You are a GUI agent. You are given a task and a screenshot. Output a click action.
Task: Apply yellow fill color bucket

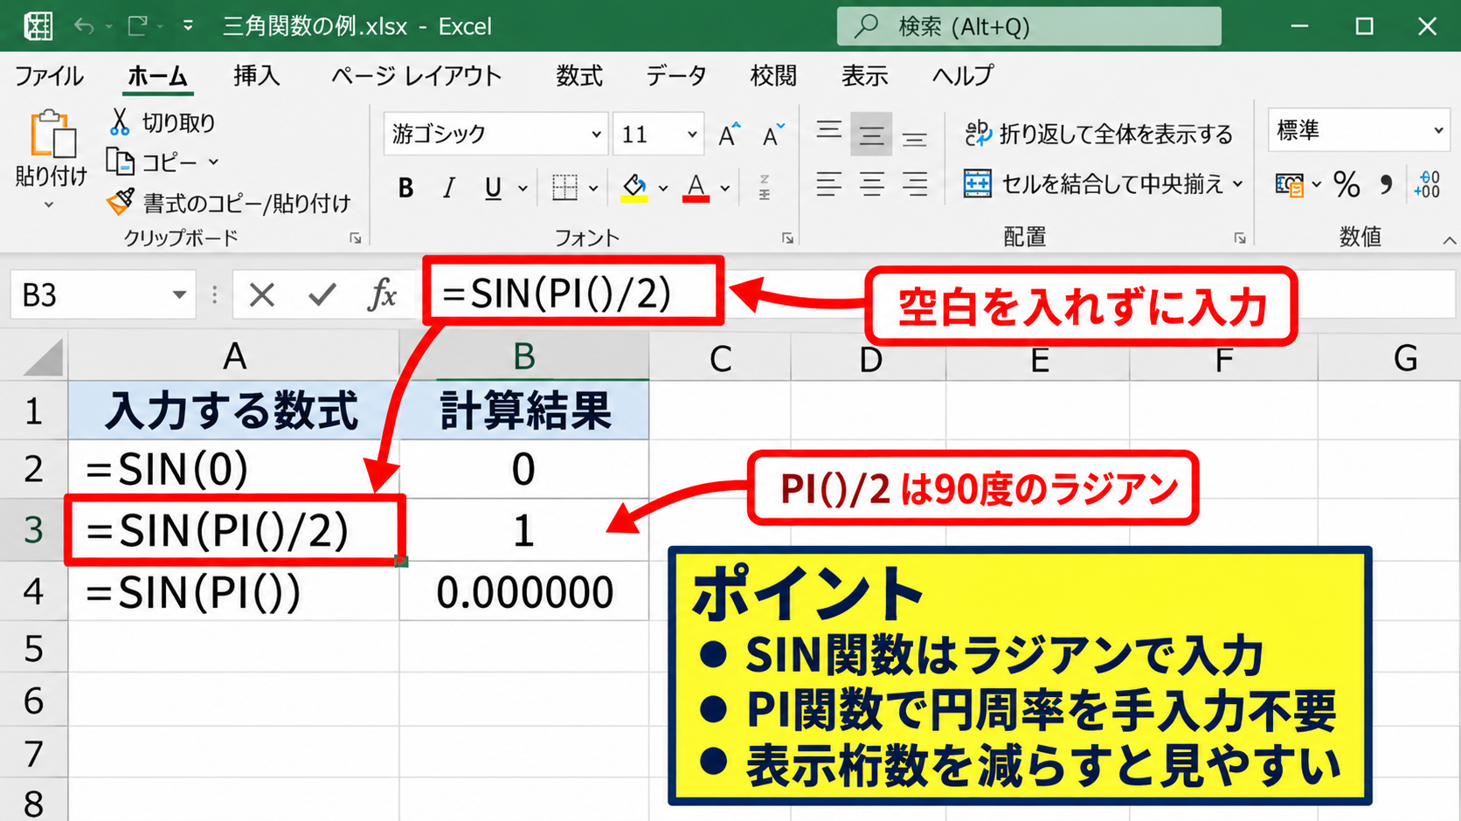click(634, 188)
